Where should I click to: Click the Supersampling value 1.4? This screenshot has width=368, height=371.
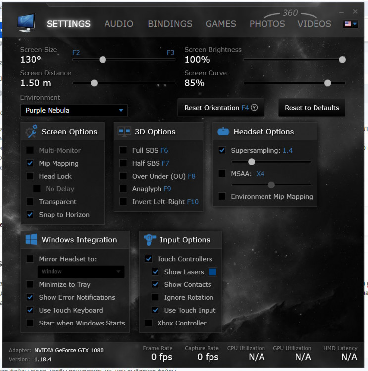pyautogui.click(x=287, y=150)
